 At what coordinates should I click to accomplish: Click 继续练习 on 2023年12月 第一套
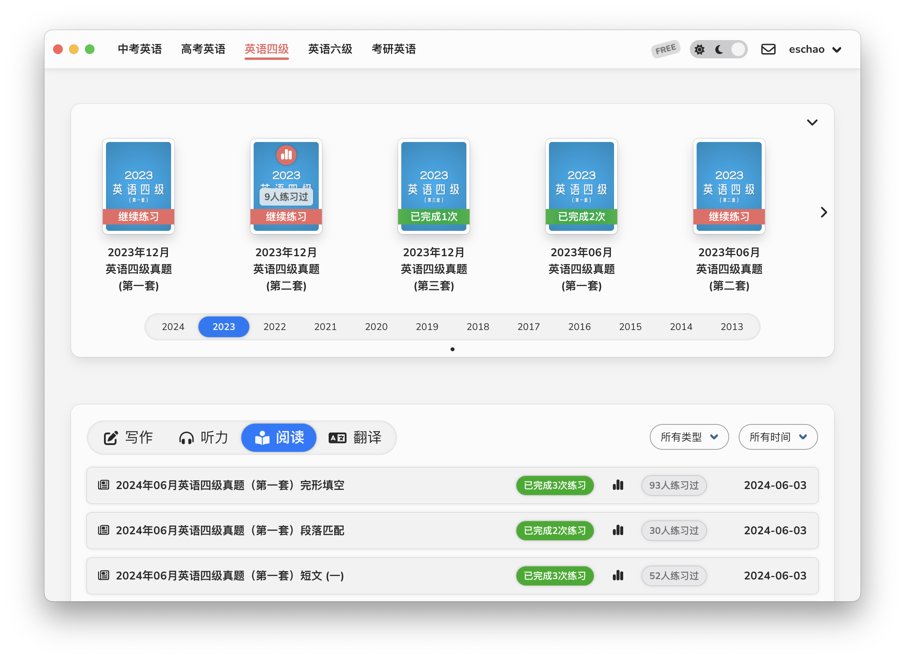click(138, 217)
